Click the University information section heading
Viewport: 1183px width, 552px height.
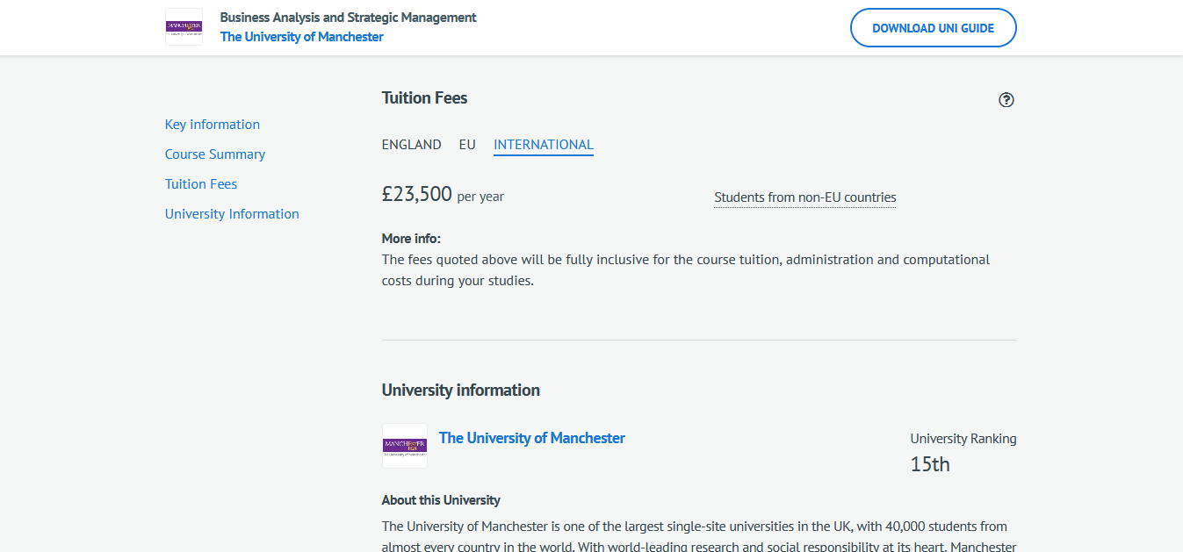click(461, 391)
